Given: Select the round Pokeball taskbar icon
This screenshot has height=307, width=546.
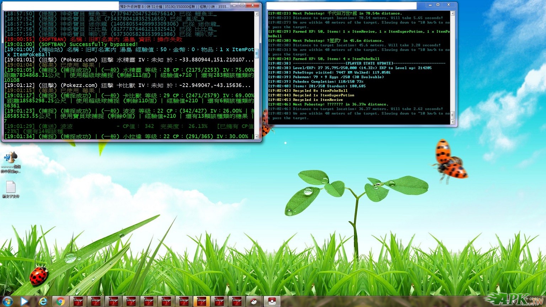Looking at the screenshot, I should pyautogui.click(x=254, y=301).
